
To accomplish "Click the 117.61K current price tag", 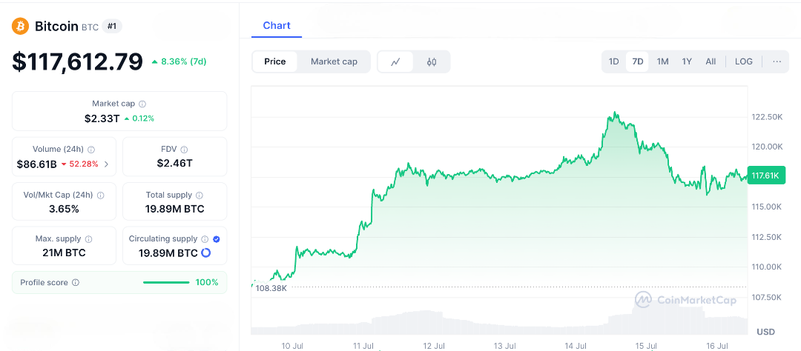I will [x=765, y=175].
